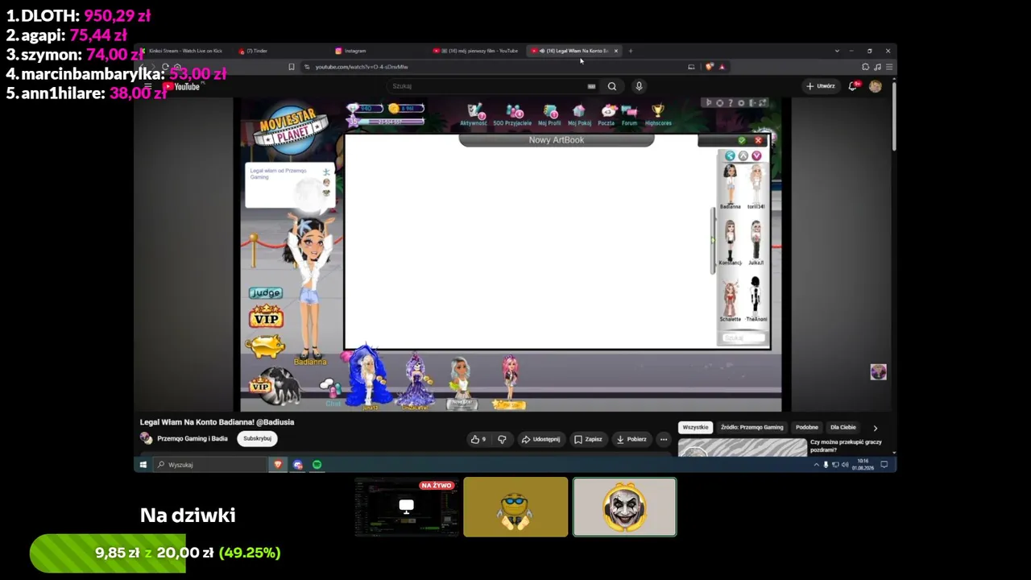1031x580 pixels.
Task: Select the Wszystkie filter chip
Action: 695,428
